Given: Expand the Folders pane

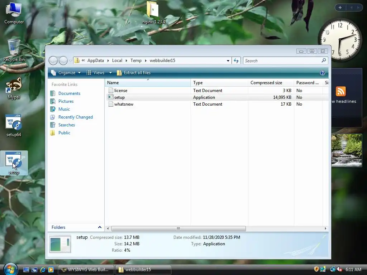Looking at the screenshot, I should 100,227.
